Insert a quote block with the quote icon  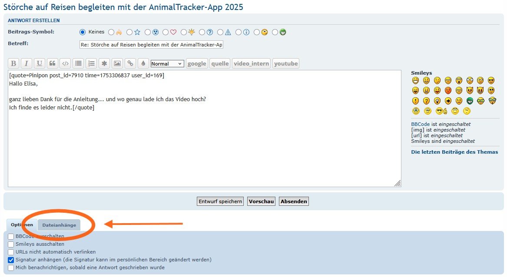52,63
